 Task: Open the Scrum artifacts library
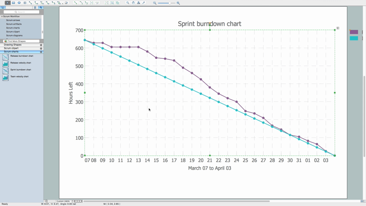14,24
